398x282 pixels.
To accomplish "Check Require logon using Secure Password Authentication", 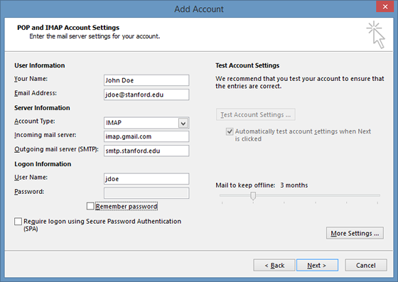I will (18, 222).
